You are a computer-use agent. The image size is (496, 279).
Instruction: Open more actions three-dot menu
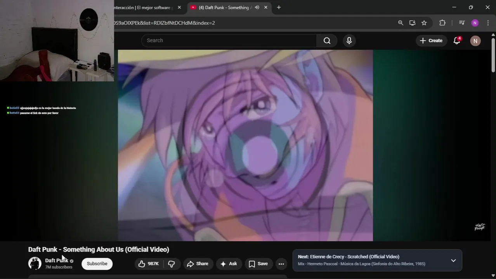click(281, 264)
